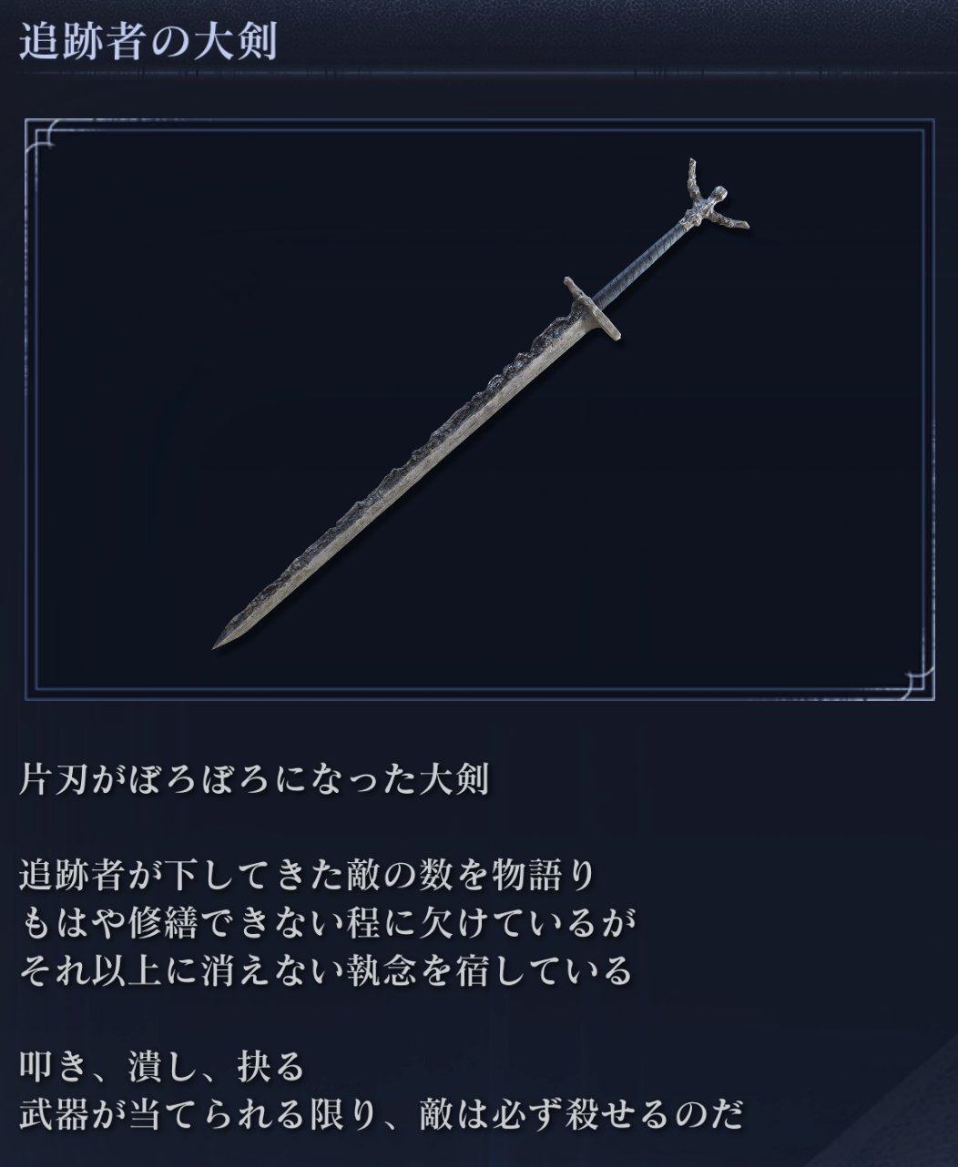Click the line 片刃がぼろぼろになった大剣
This screenshot has height=1167, width=958.
(x=254, y=782)
